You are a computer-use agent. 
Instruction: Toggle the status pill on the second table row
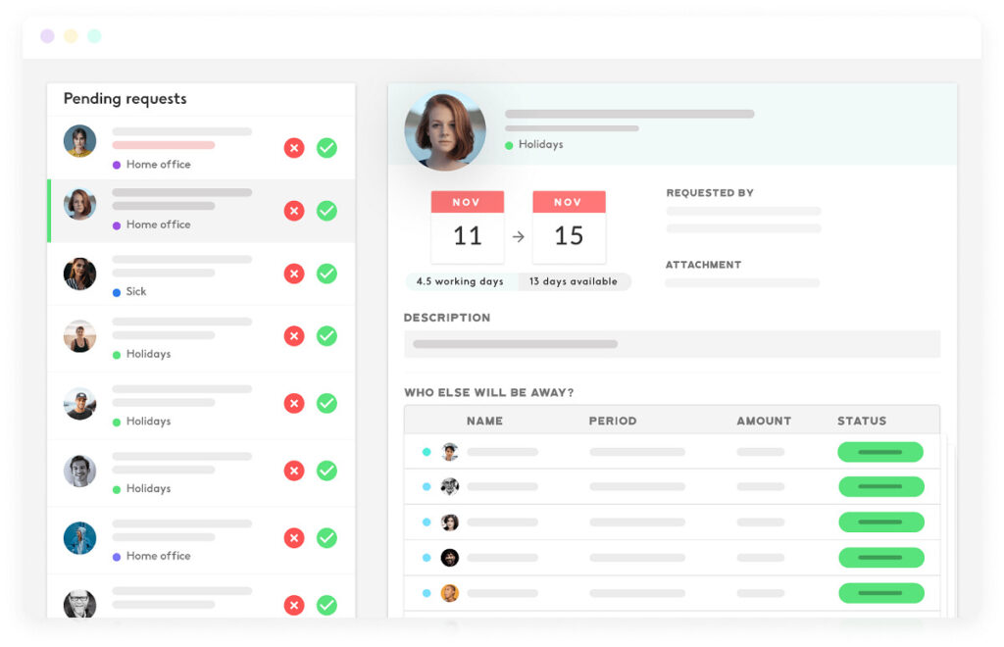click(x=879, y=486)
